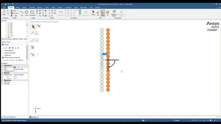The width and height of the screenshot is (221, 124).
Task: Click the highlighted dimension value box
Action: (x=105, y=54)
